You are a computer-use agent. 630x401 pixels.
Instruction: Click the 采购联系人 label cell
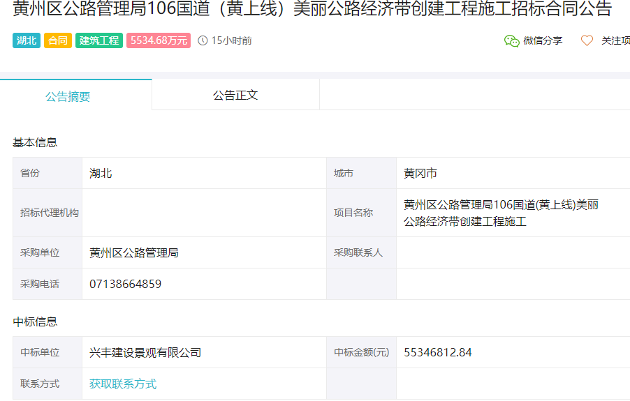[361, 252]
